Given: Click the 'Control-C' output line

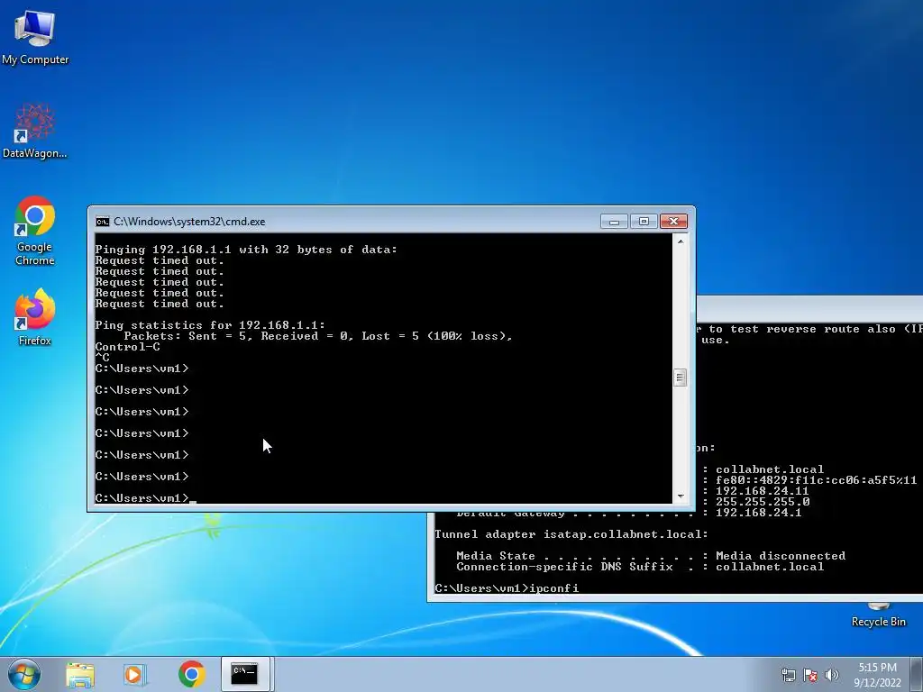Looking at the screenshot, I should coord(128,347).
